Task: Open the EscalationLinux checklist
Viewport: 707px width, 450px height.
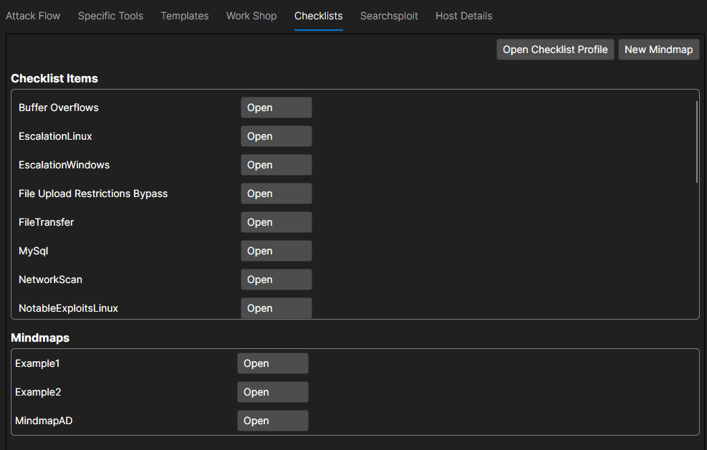Action: [x=276, y=136]
